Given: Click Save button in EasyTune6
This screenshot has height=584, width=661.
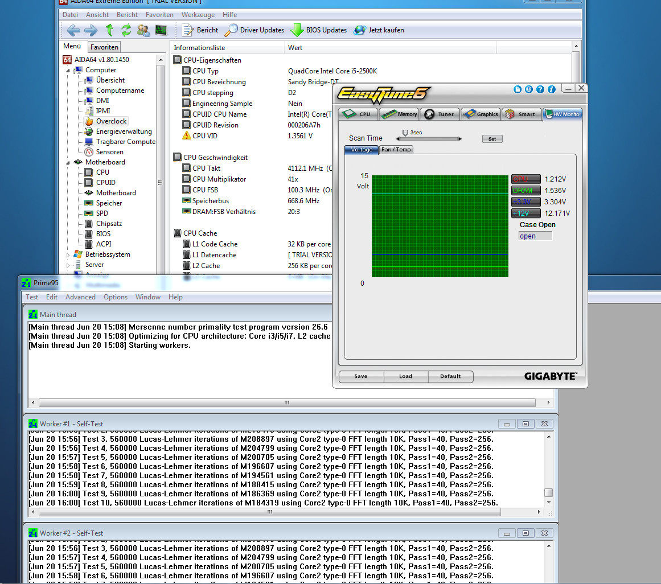Looking at the screenshot, I should 361,376.
